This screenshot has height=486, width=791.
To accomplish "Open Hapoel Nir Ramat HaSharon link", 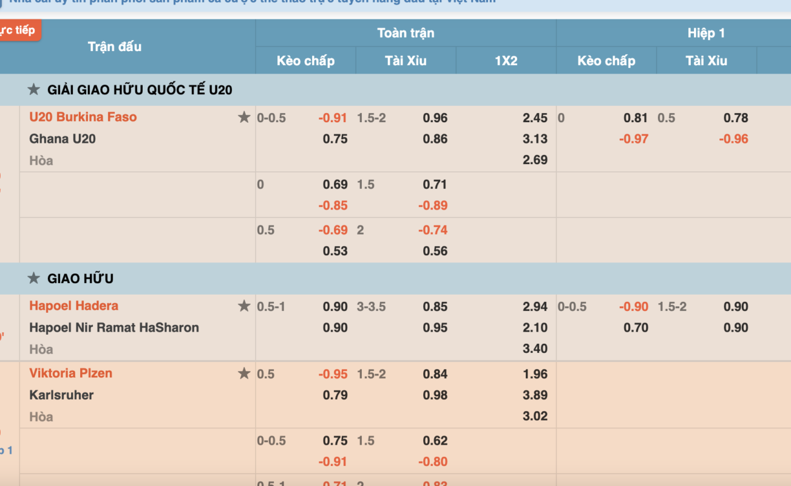I will pyautogui.click(x=114, y=328).
